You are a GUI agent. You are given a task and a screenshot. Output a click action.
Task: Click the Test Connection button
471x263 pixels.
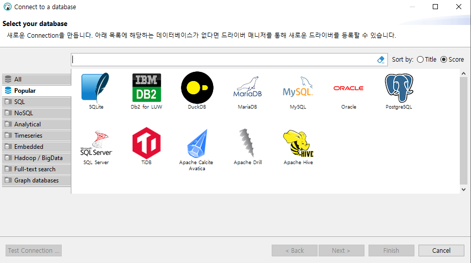point(34,250)
